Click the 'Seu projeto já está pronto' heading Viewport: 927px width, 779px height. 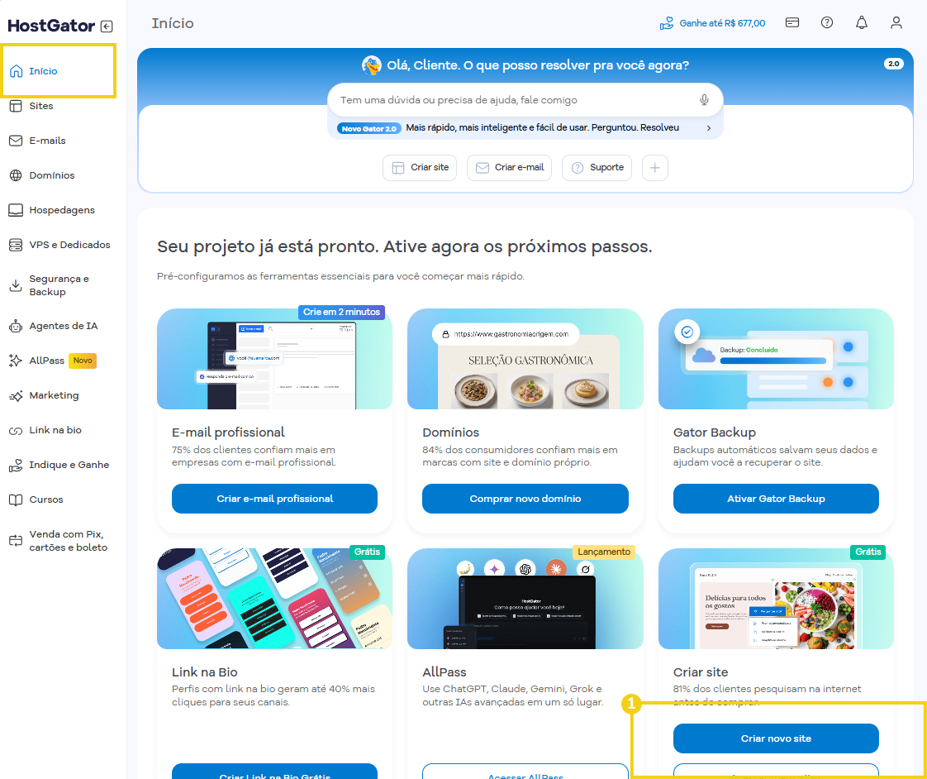click(404, 246)
